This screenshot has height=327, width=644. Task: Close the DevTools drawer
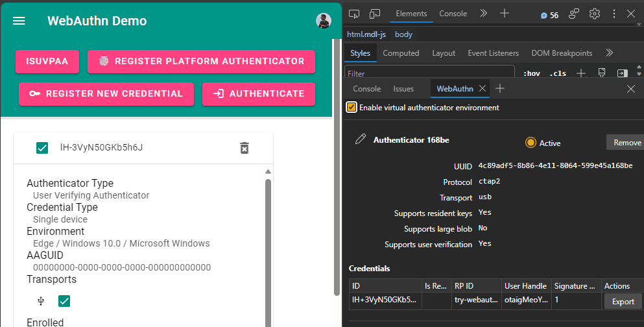click(631, 89)
